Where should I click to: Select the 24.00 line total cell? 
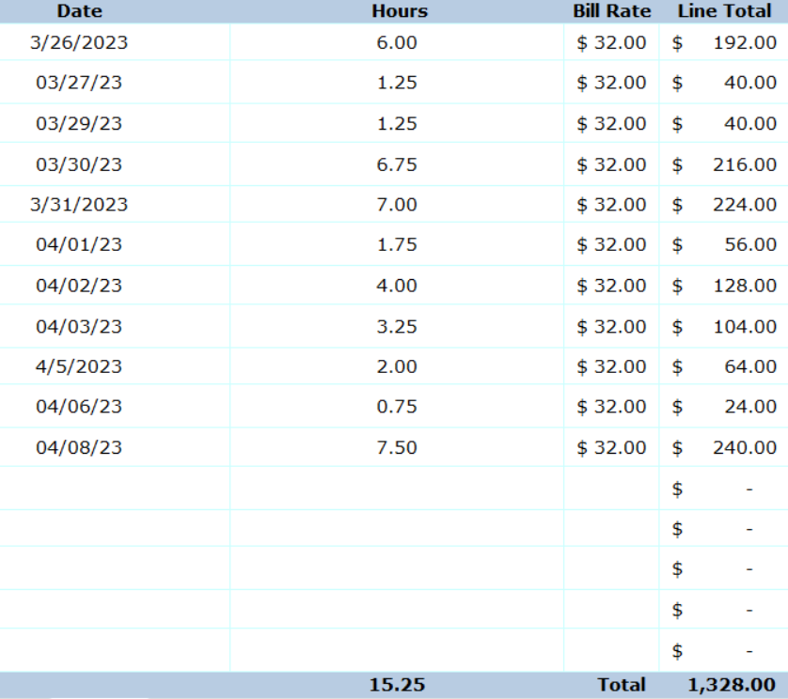coord(749,407)
